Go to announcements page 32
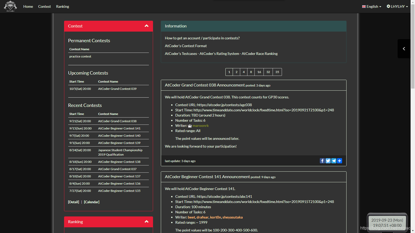 click(x=268, y=72)
